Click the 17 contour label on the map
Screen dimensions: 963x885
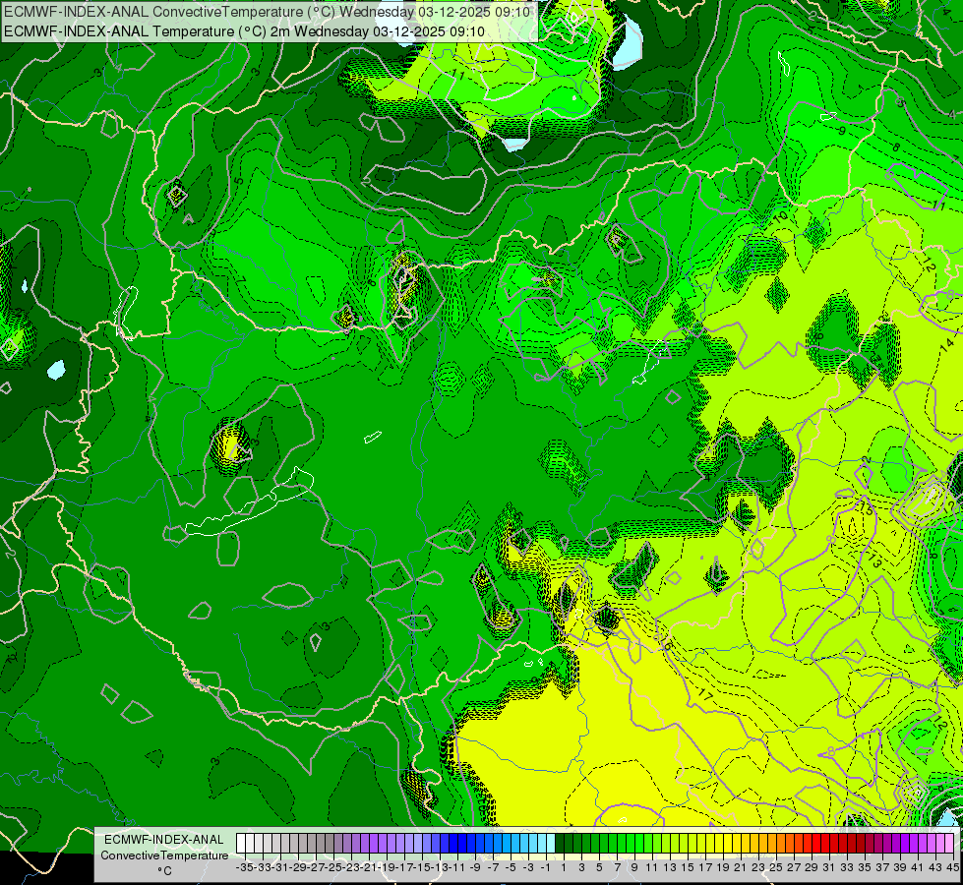click(x=705, y=696)
